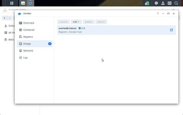The height and width of the screenshot is (115, 183).
Task: Select the Image section
Action: click(x=35, y=44)
